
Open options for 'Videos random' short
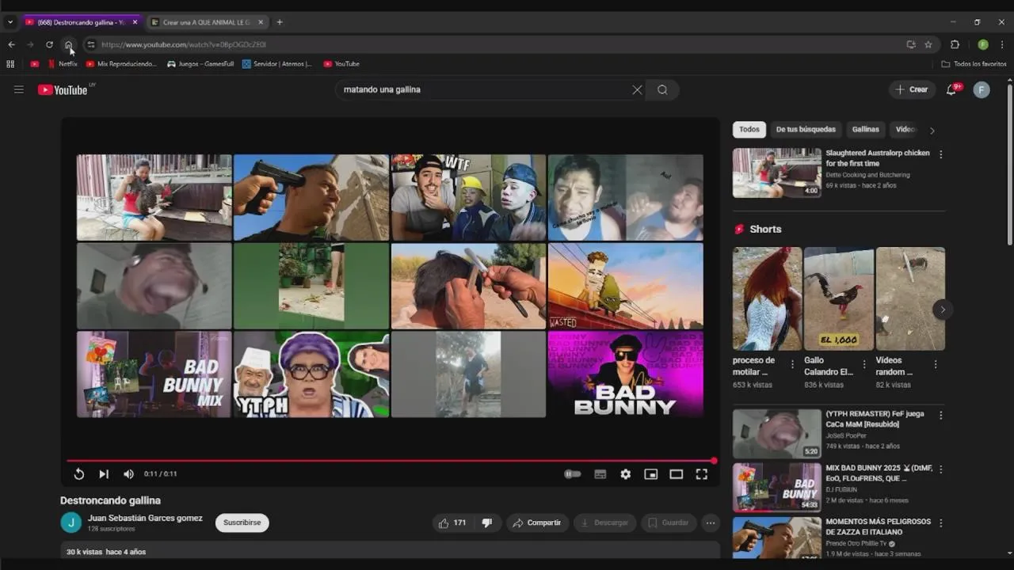pyautogui.click(x=936, y=365)
